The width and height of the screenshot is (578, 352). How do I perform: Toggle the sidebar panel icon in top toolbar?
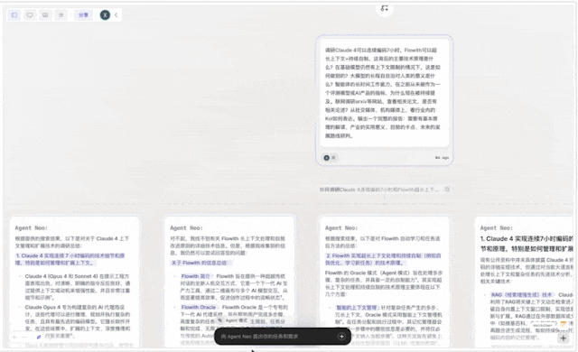point(14,15)
